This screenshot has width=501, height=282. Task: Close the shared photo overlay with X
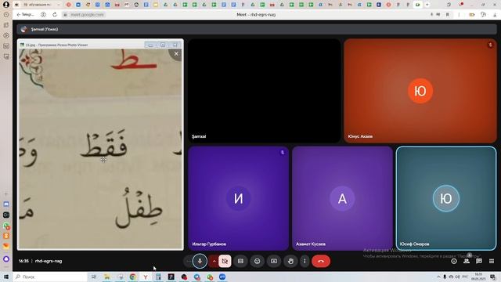176,54
